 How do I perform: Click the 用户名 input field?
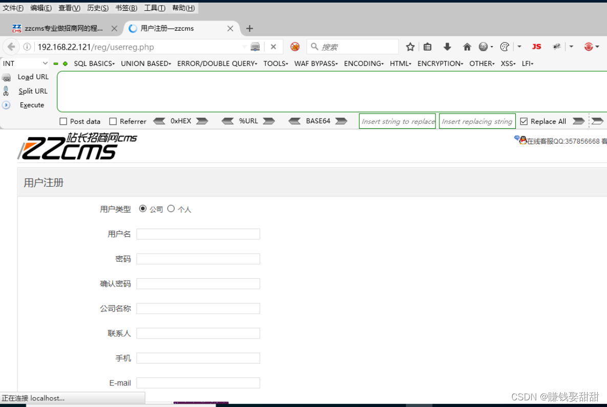198,234
